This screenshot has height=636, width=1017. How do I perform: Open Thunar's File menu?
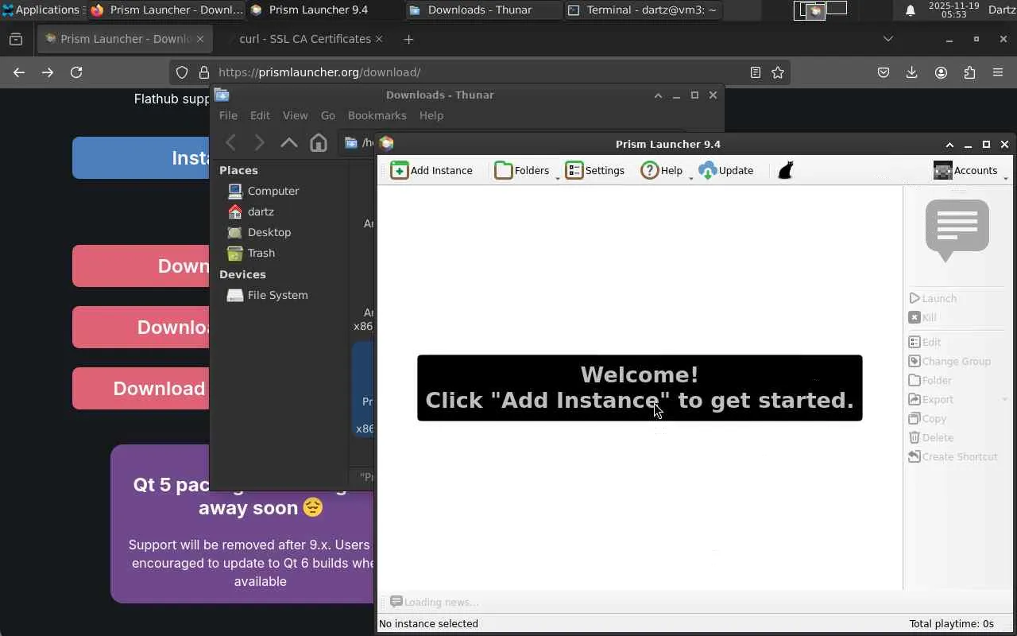click(228, 115)
